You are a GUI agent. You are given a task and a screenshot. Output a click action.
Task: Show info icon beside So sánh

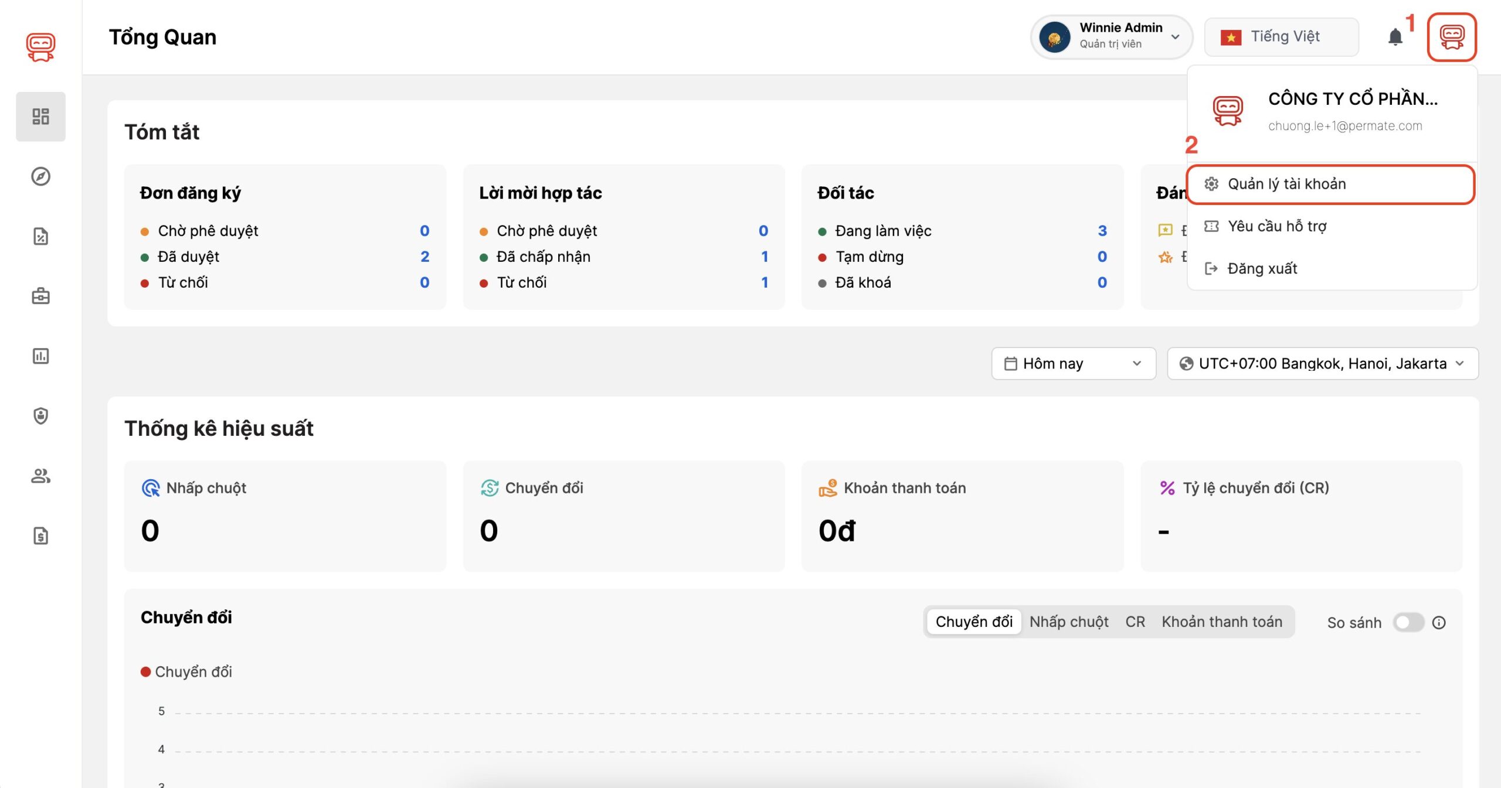[1439, 622]
